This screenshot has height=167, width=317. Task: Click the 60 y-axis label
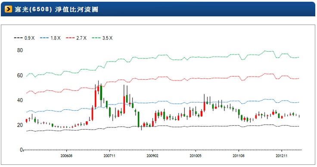(20, 75)
